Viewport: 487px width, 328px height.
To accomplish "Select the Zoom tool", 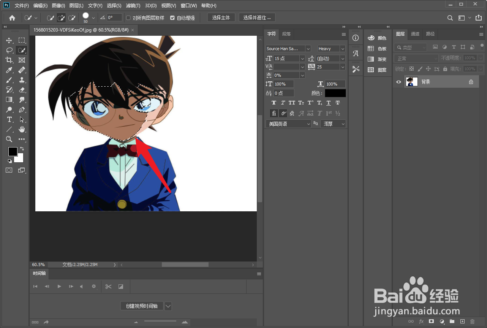I will [9, 139].
